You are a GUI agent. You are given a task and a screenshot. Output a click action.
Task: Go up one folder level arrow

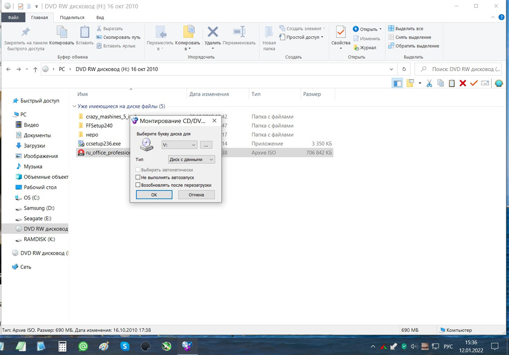pos(36,69)
